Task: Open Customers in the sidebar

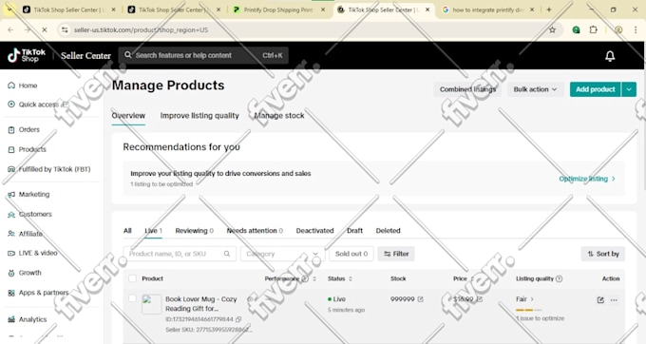Action: [x=29, y=214]
